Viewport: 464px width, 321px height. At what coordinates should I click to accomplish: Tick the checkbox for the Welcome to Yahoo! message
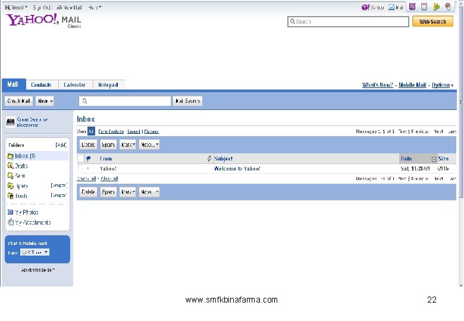tap(80, 168)
